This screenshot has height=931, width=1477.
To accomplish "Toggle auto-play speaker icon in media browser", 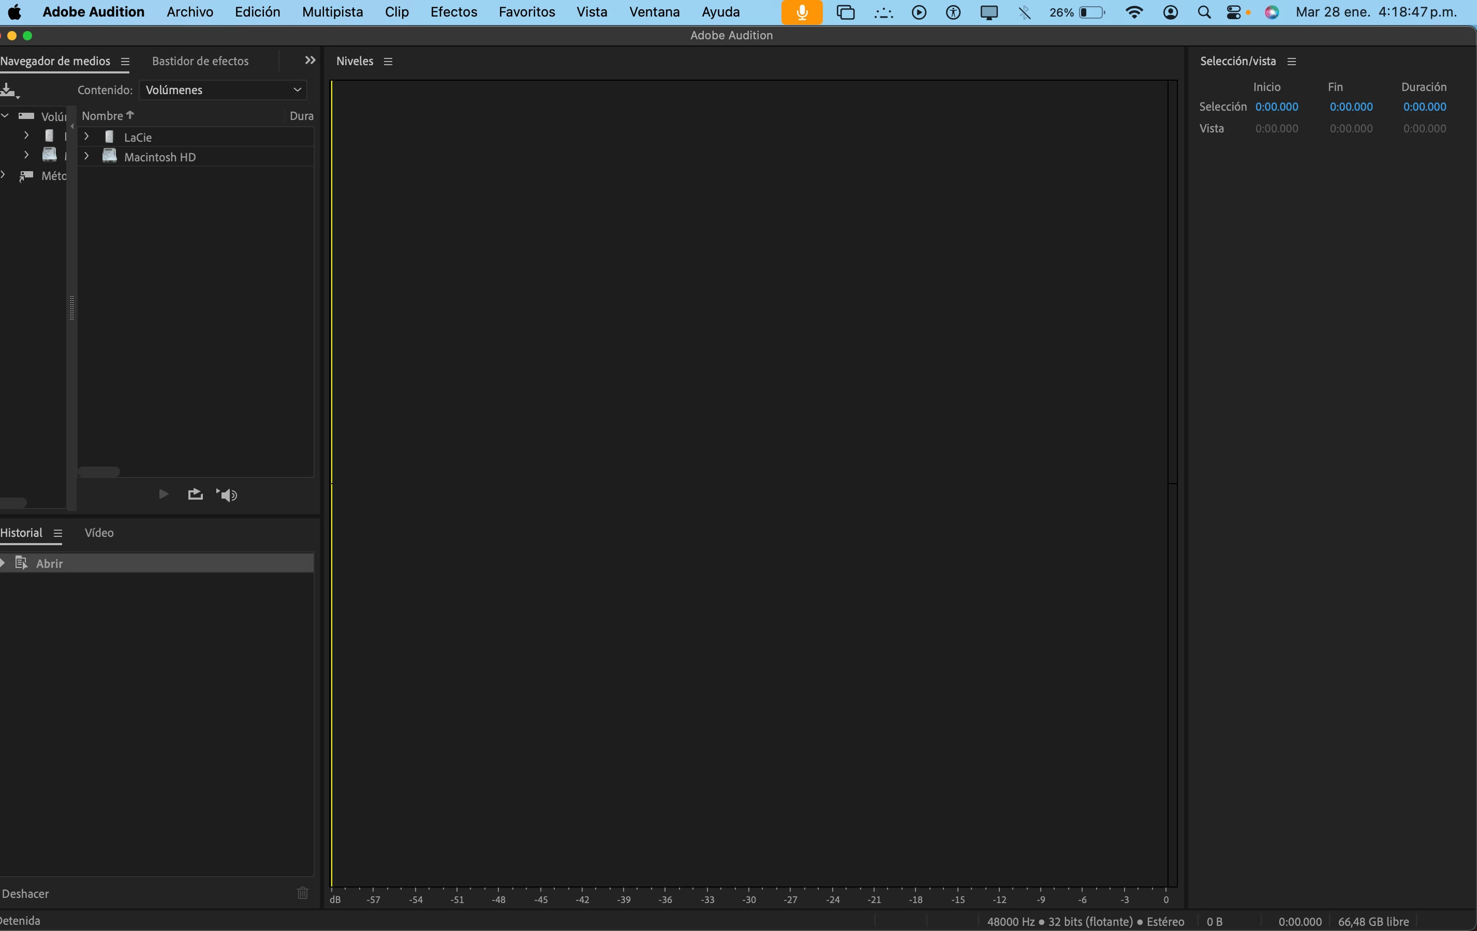I will point(227,494).
